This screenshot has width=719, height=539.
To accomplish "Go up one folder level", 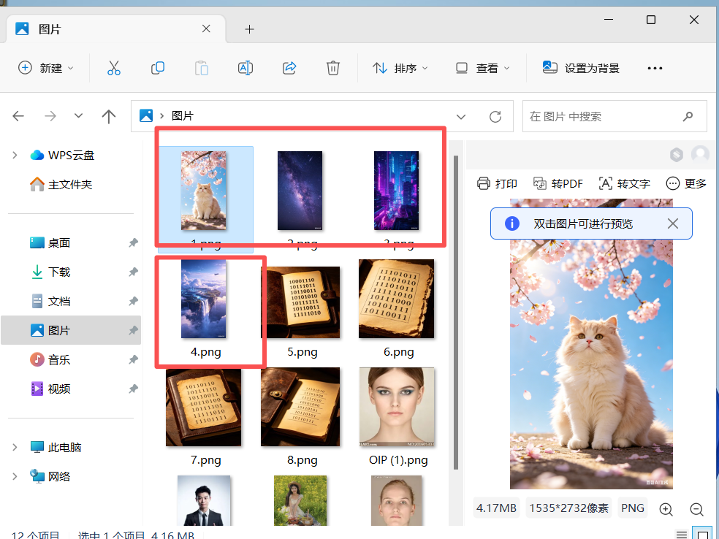I will click(109, 116).
